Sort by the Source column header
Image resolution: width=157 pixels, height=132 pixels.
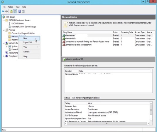click(149, 32)
